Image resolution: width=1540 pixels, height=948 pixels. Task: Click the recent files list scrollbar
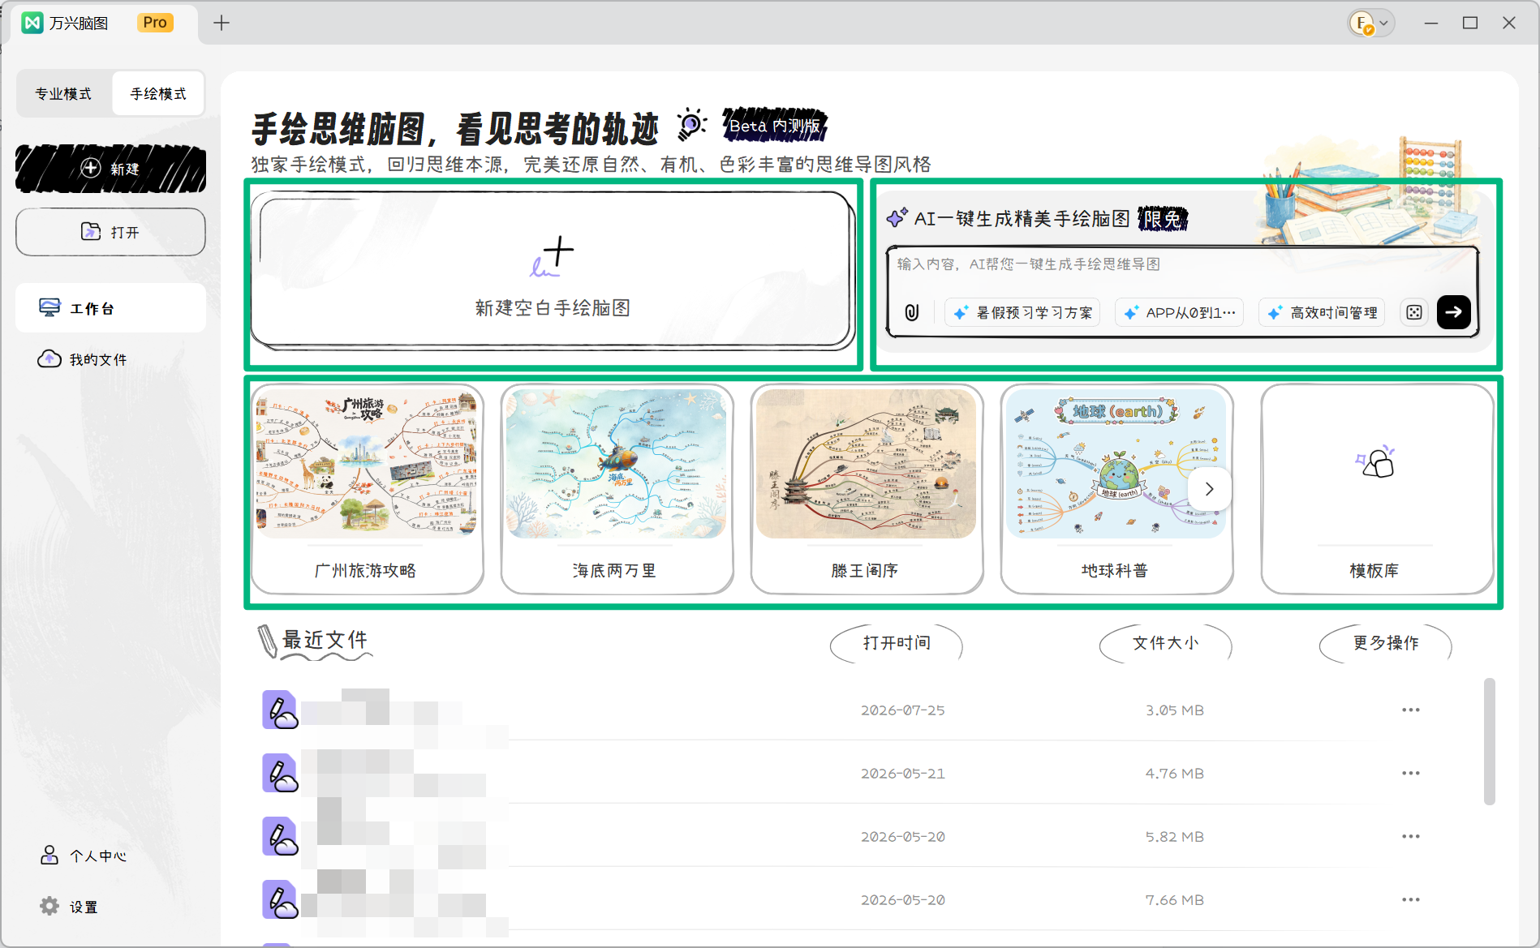[x=1490, y=742]
